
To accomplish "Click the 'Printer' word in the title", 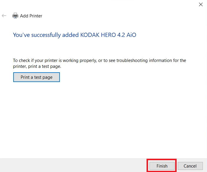I will pyautogui.click(x=36, y=16).
